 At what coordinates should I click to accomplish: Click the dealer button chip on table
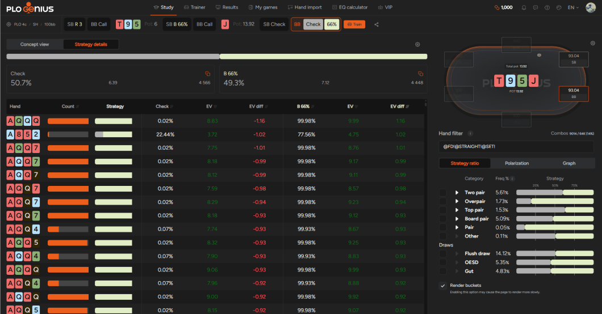coord(539,55)
